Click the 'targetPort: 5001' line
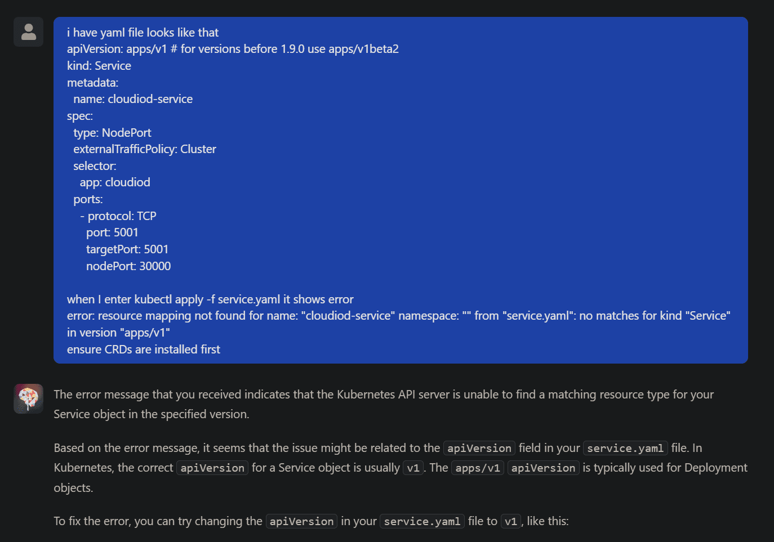The height and width of the screenshot is (542, 774). [127, 249]
